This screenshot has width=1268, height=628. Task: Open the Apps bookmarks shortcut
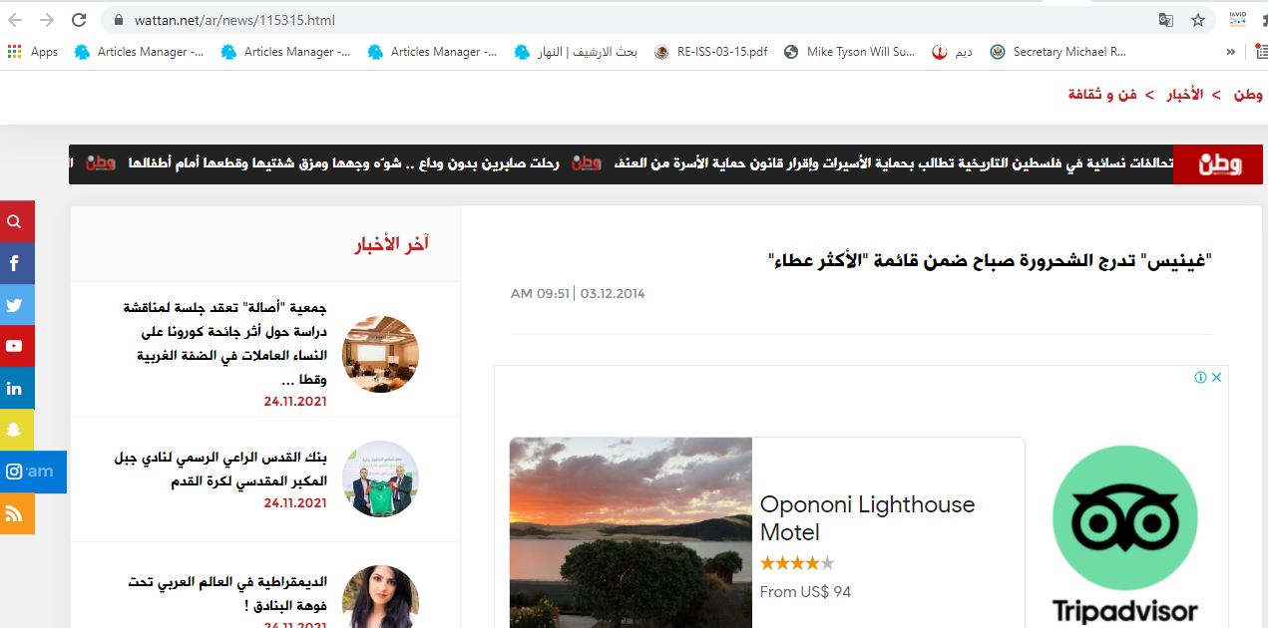pyautogui.click(x=33, y=52)
